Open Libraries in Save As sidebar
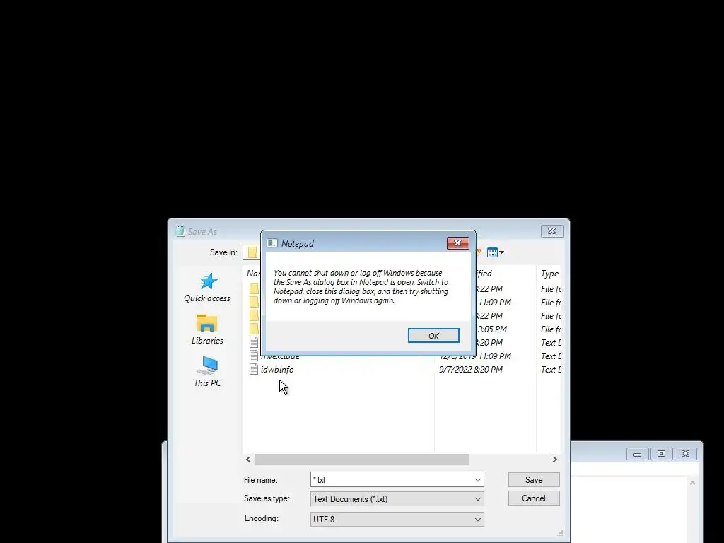Screen dimensions: 724x543 (207, 329)
